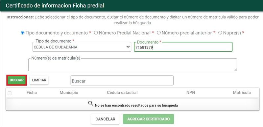Click the Número(s) de matrícula(s) text area

coord(132,65)
